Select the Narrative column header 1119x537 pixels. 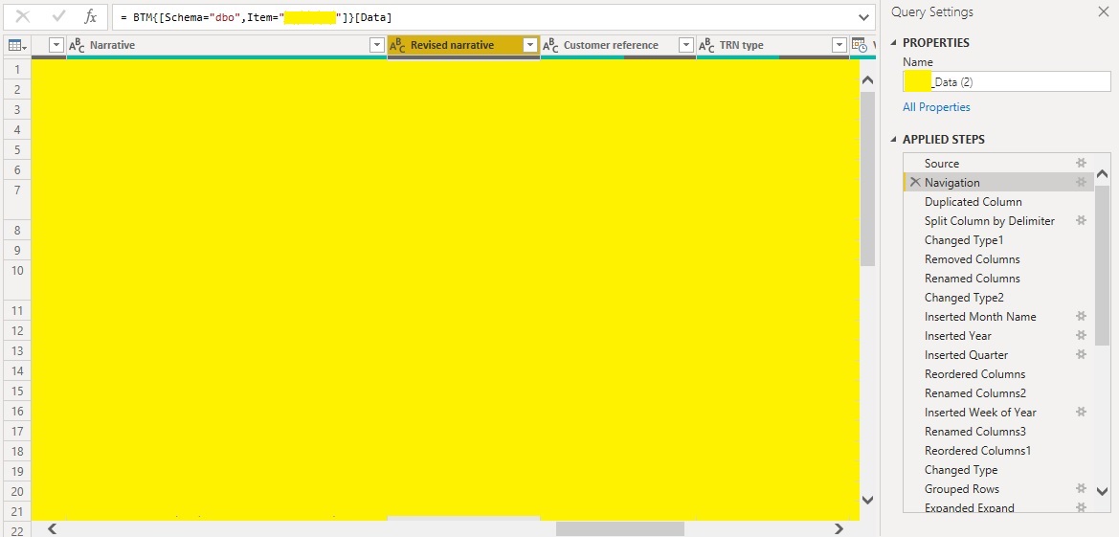[226, 45]
